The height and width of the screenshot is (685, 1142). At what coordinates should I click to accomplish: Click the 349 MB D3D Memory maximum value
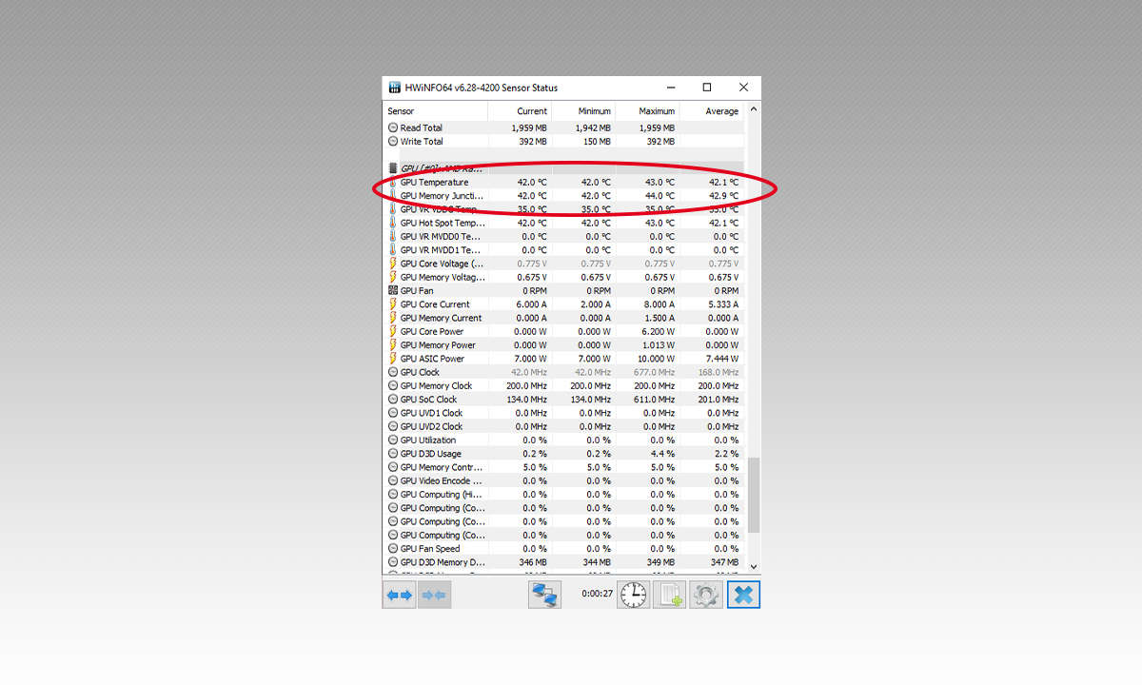(661, 562)
